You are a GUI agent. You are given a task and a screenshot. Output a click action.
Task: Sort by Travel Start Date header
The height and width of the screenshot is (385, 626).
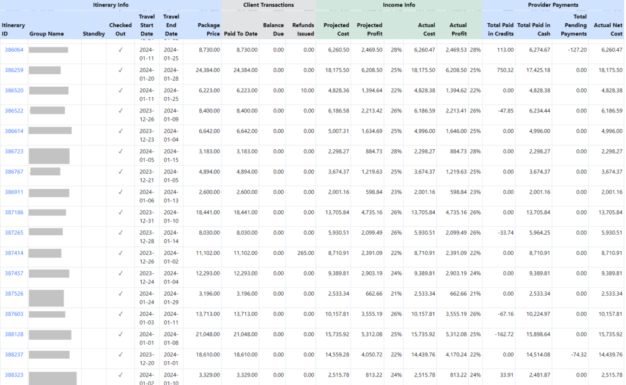(x=147, y=25)
